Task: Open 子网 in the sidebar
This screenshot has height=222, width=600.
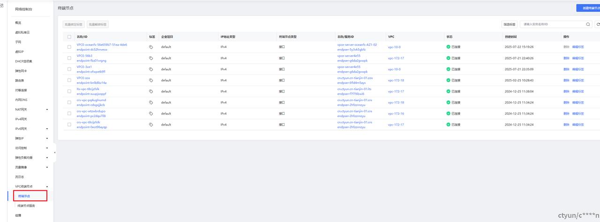Action: tap(18, 42)
